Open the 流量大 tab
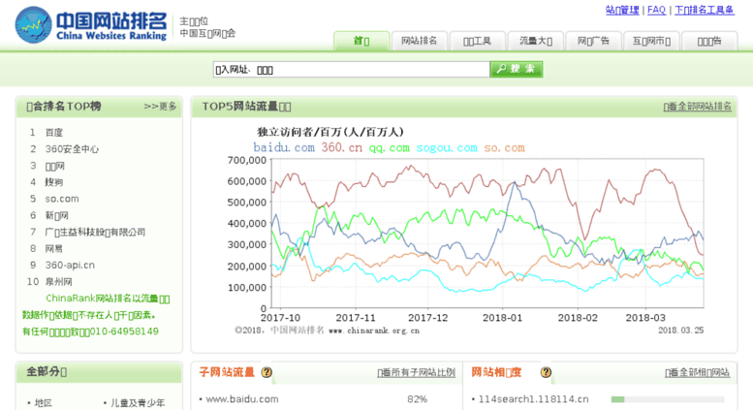Viewport: 753px width, 410px height. click(536, 41)
